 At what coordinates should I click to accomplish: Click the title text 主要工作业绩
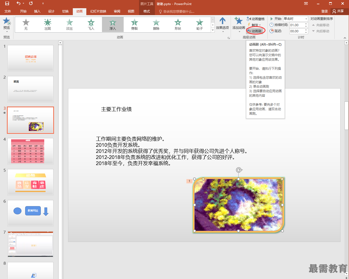[x=117, y=109]
